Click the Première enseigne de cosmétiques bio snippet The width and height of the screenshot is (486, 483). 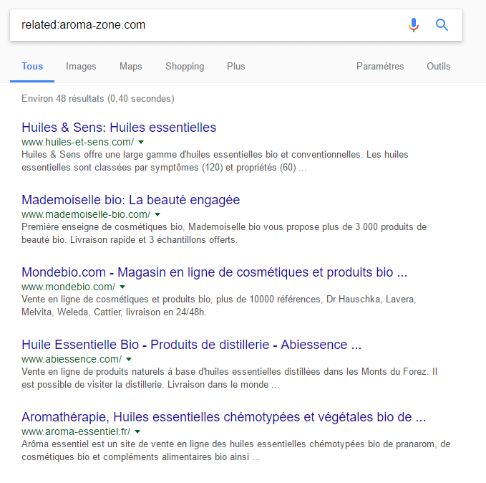click(224, 234)
